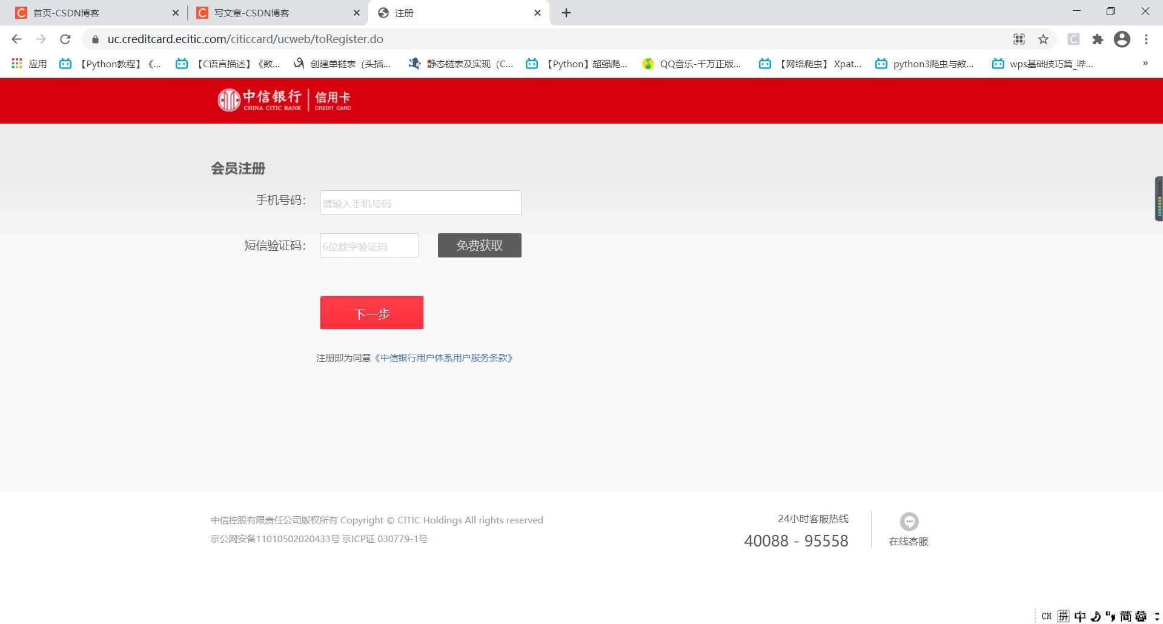Viewport: 1163px width, 624px height.
Task: Open the IME options caret in the tray
Action: point(1158,617)
